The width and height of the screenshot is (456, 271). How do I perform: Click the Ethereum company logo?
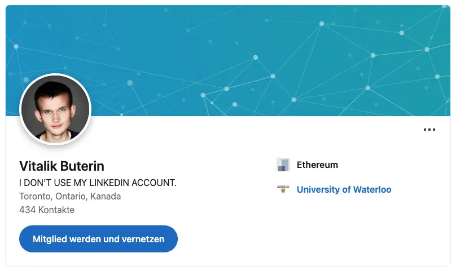pos(283,165)
